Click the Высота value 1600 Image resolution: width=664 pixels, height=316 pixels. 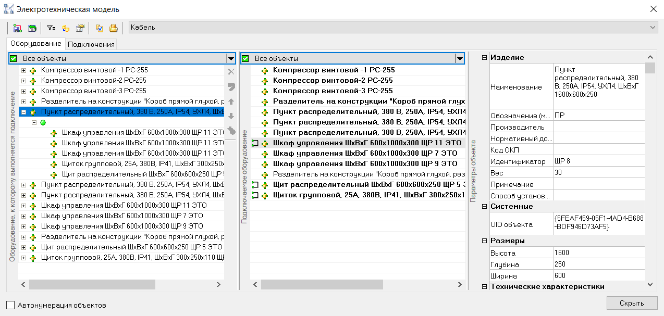pyautogui.click(x=599, y=253)
